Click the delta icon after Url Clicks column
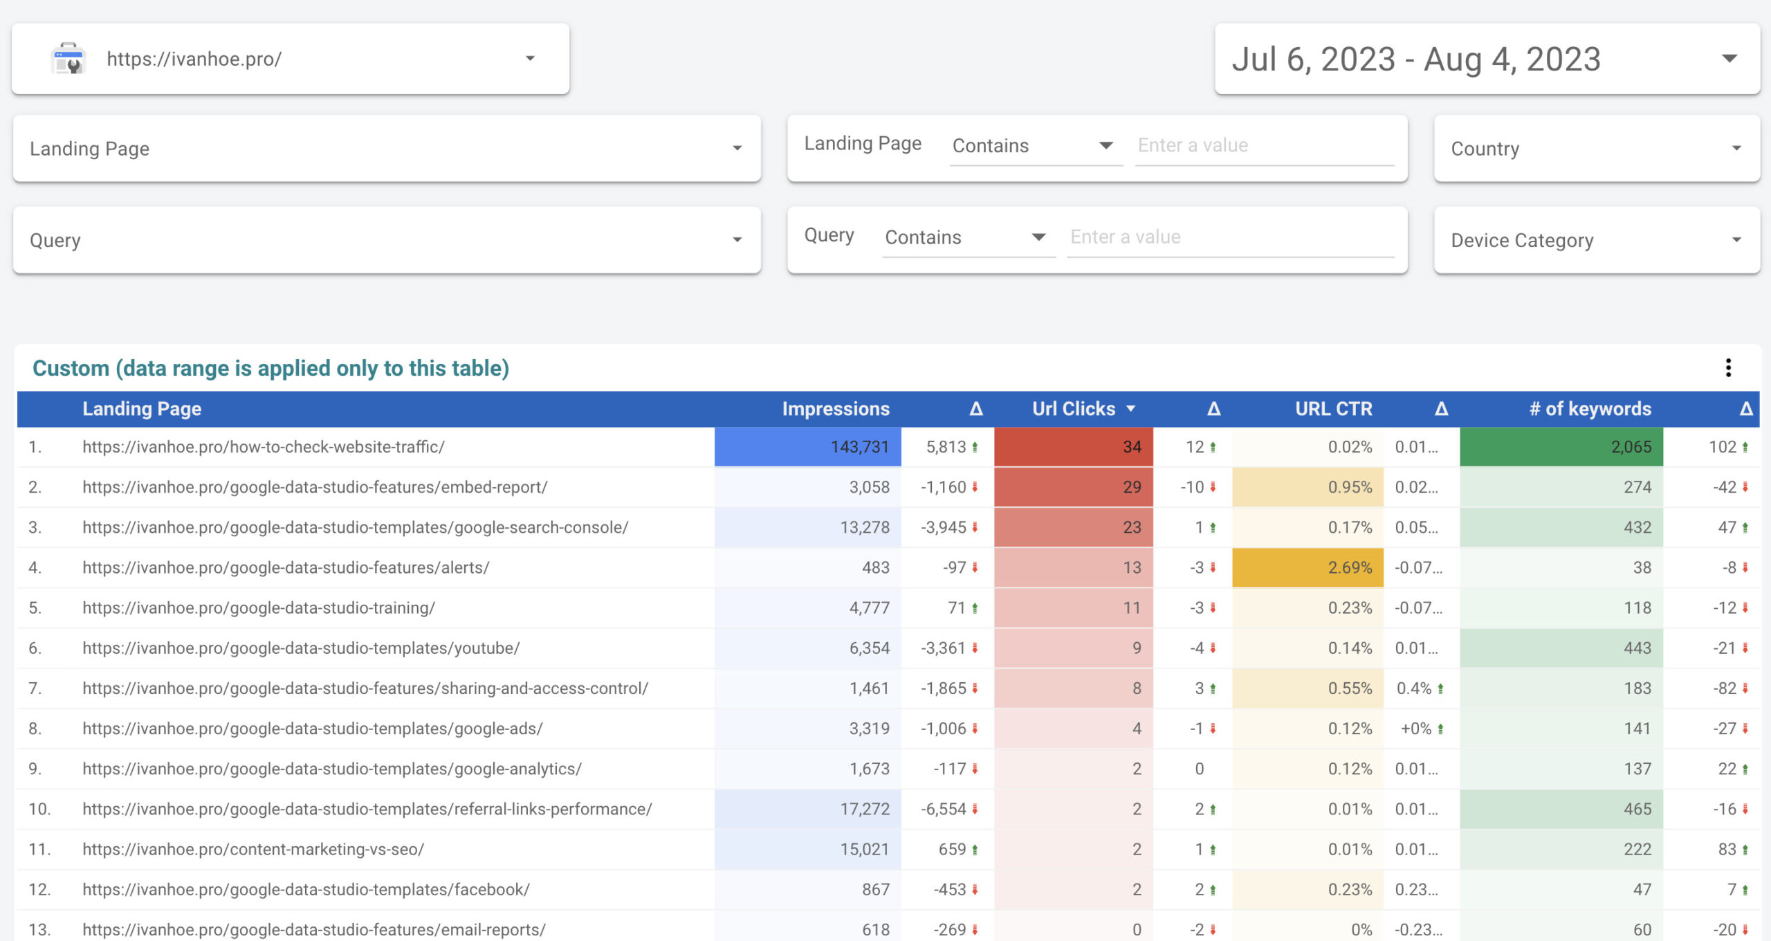This screenshot has width=1771, height=941. pyautogui.click(x=1213, y=409)
